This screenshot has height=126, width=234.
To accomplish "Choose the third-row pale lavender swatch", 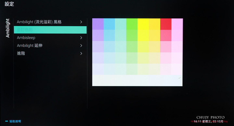I will pyautogui.click(x=98, y=47).
